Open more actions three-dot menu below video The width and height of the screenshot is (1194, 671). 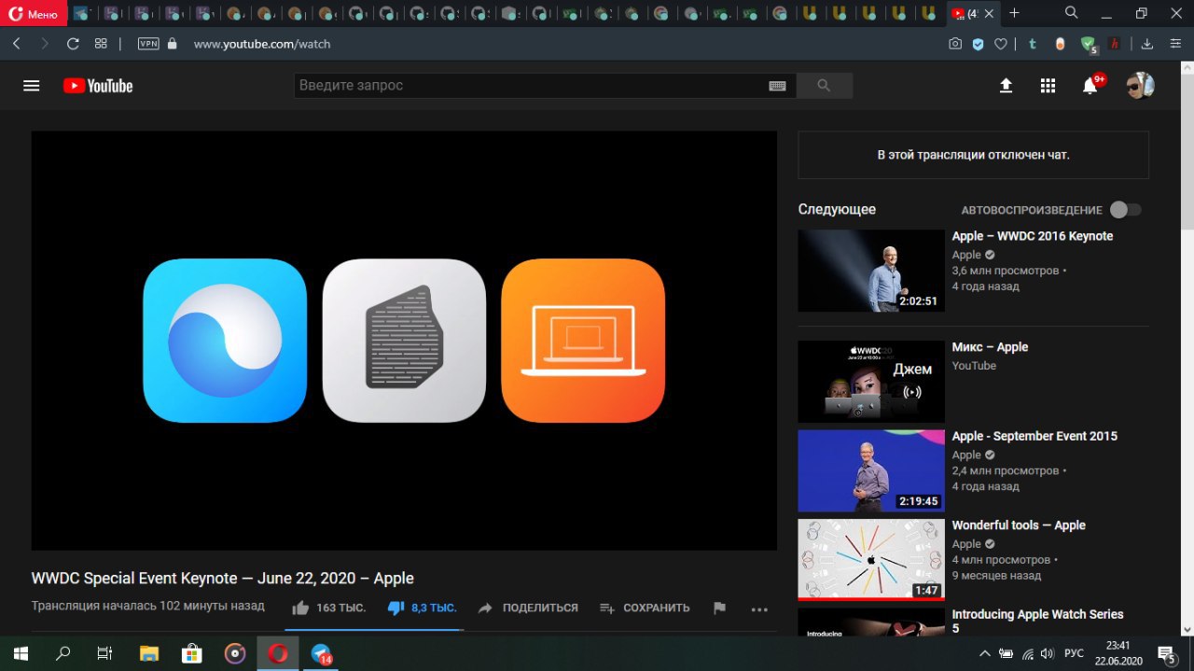click(759, 609)
